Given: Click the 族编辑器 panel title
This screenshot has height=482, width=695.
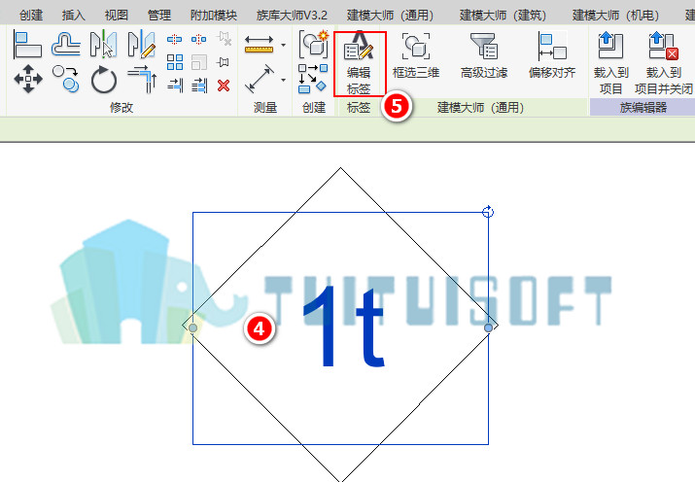Looking at the screenshot, I should coord(643,108).
